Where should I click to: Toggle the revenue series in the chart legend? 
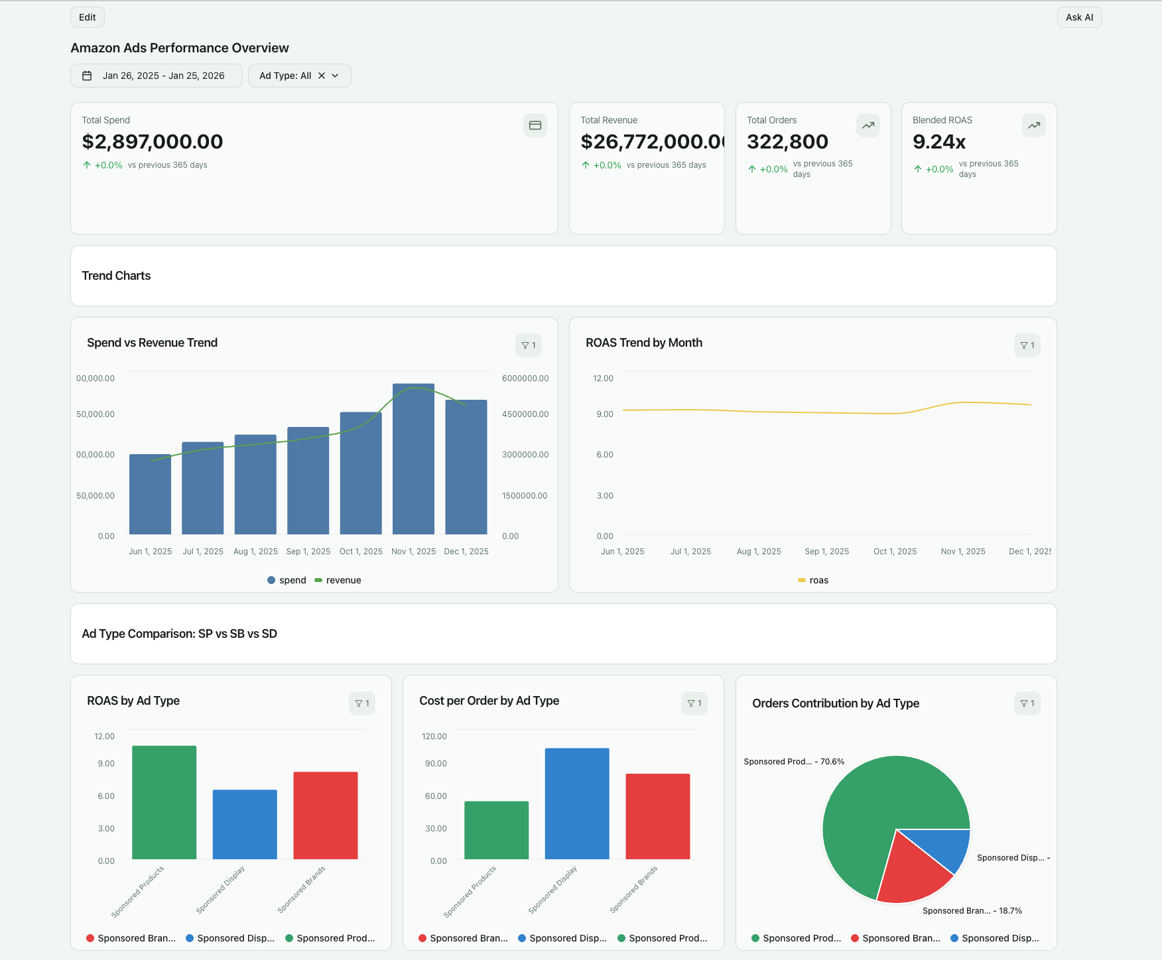pos(338,579)
